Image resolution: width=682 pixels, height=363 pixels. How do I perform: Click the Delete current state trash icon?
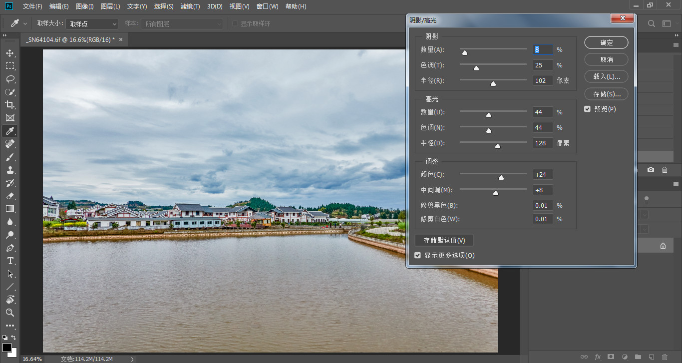click(x=665, y=170)
